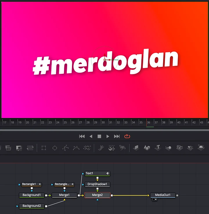
Task: Click frame 25 on the time ruler
Action: tap(65, 122)
